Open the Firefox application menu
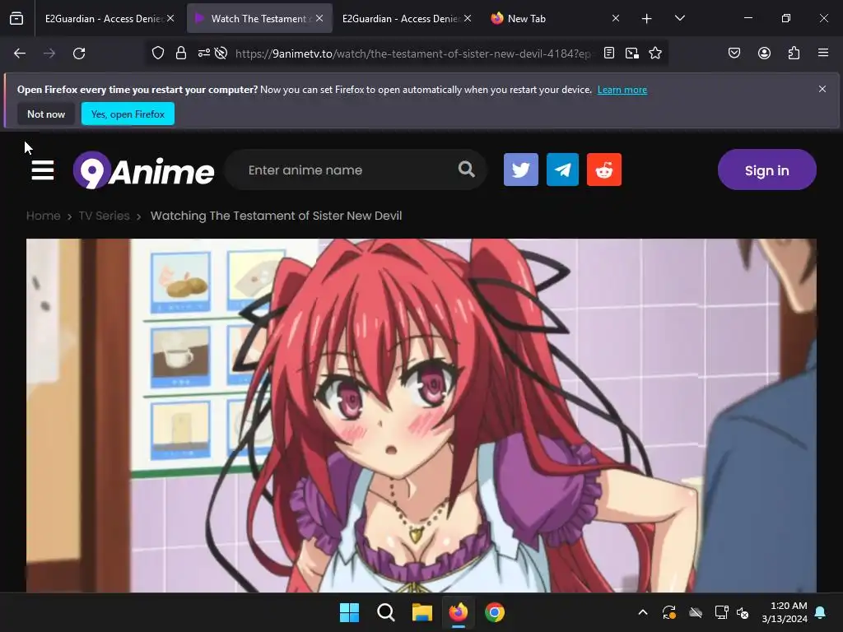The image size is (843, 632). [x=823, y=53]
